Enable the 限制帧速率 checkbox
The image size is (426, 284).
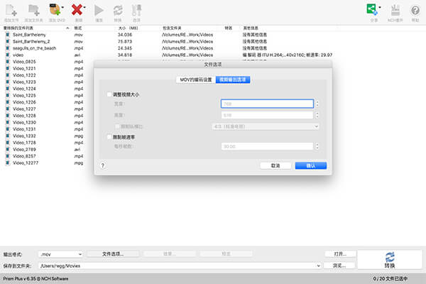tap(109, 137)
